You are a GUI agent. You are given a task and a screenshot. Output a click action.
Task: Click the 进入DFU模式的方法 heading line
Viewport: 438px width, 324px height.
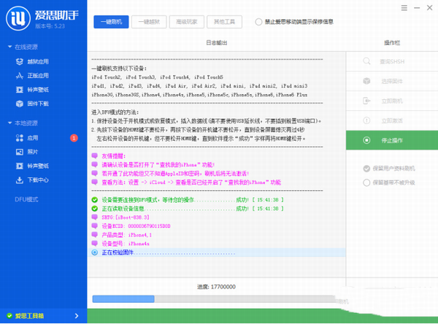tap(115, 112)
